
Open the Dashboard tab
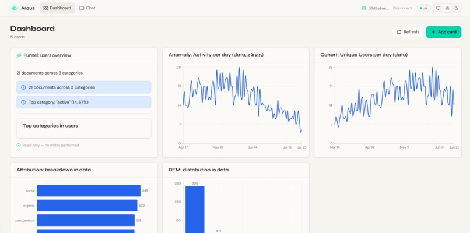pos(57,8)
